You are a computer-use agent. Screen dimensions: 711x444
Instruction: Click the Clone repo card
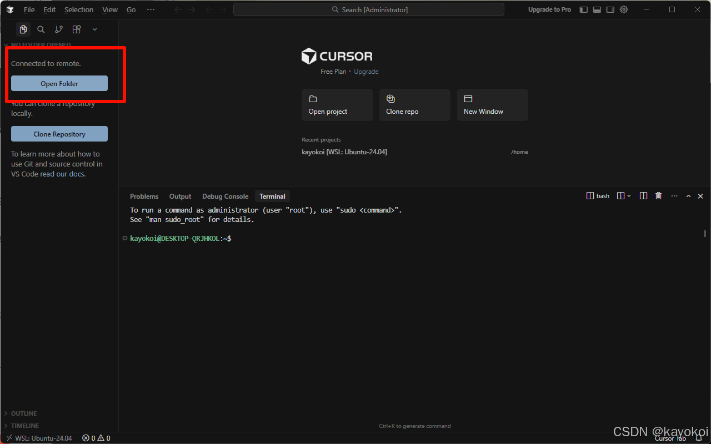(414, 105)
